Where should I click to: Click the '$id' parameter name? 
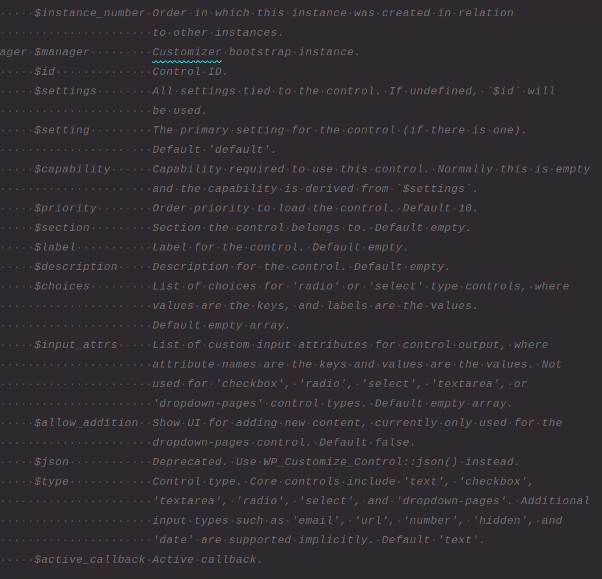tap(44, 72)
